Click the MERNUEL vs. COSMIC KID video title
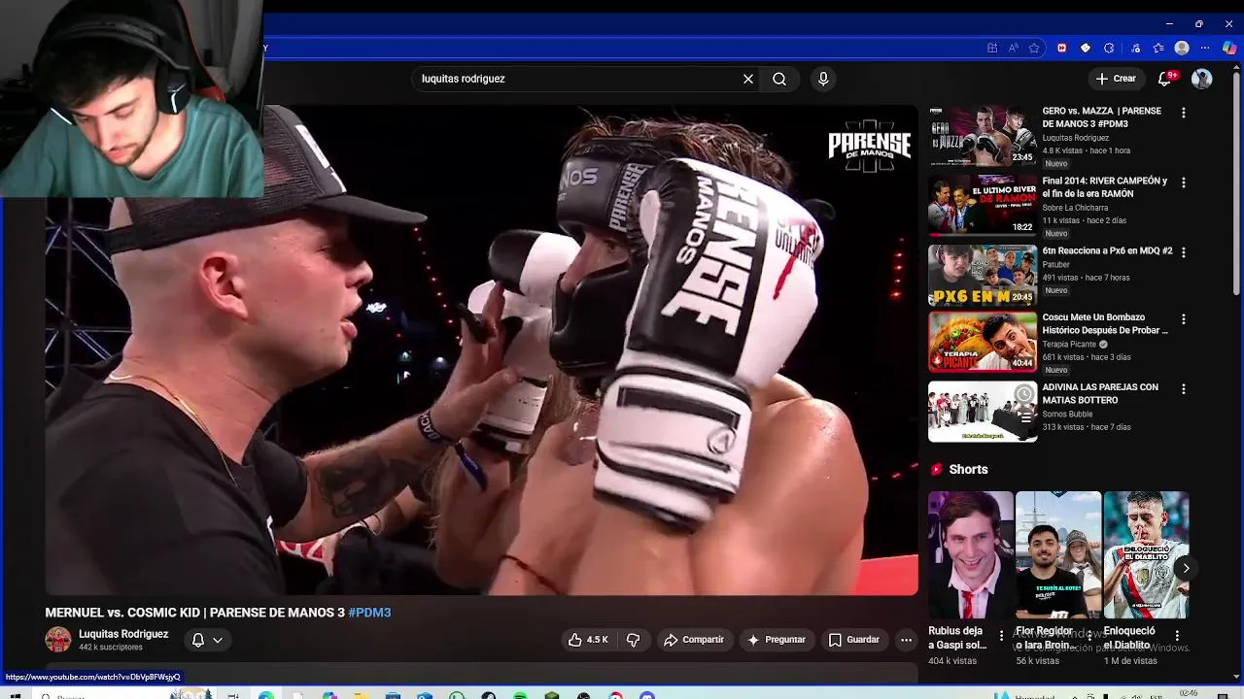The width and height of the screenshot is (1244, 699). click(218, 613)
